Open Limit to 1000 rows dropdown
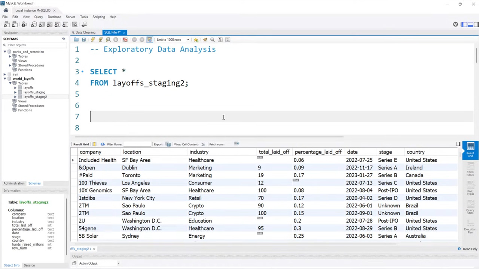479x269 pixels. [x=188, y=40]
